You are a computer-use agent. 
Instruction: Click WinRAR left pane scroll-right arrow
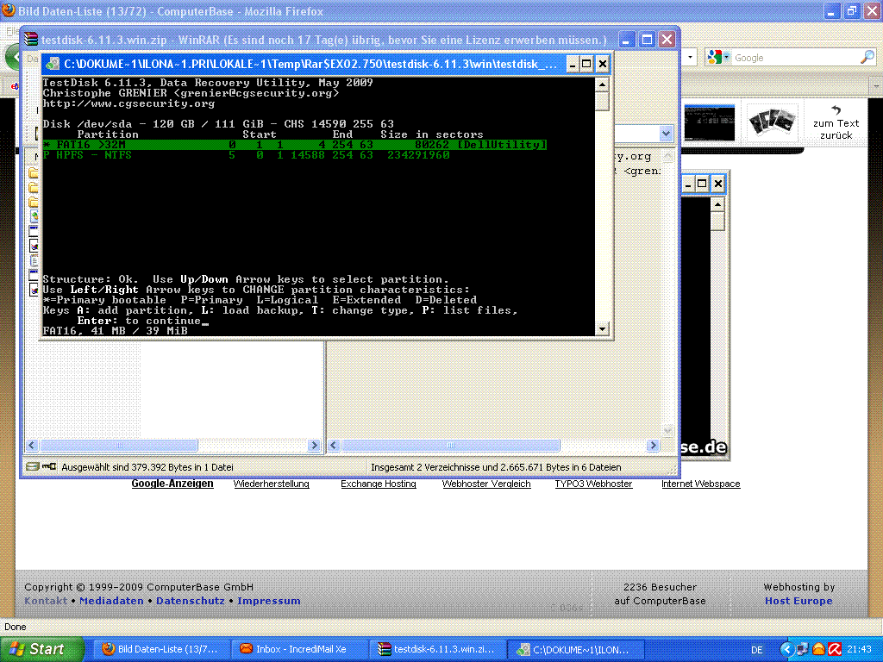[x=315, y=446]
